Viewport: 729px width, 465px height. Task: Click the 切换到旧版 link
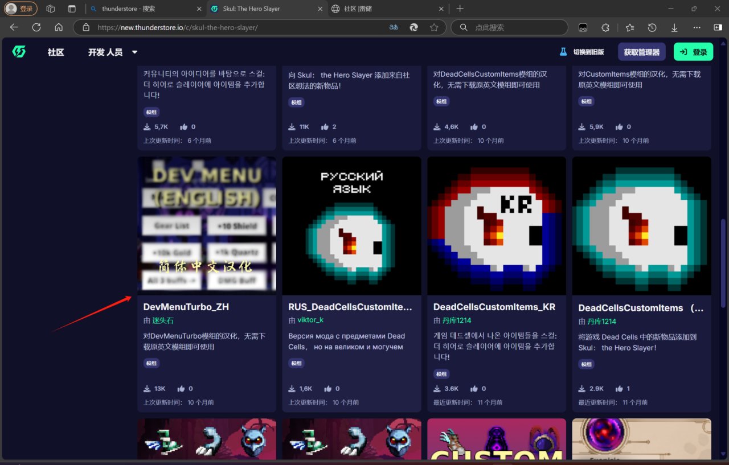pos(581,52)
